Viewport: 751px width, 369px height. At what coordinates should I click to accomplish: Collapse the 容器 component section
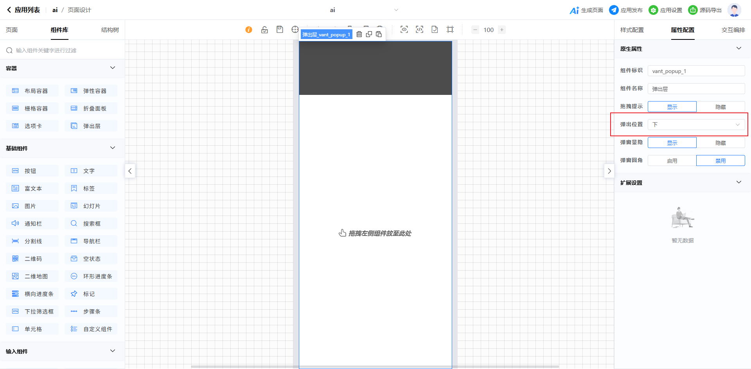point(113,68)
